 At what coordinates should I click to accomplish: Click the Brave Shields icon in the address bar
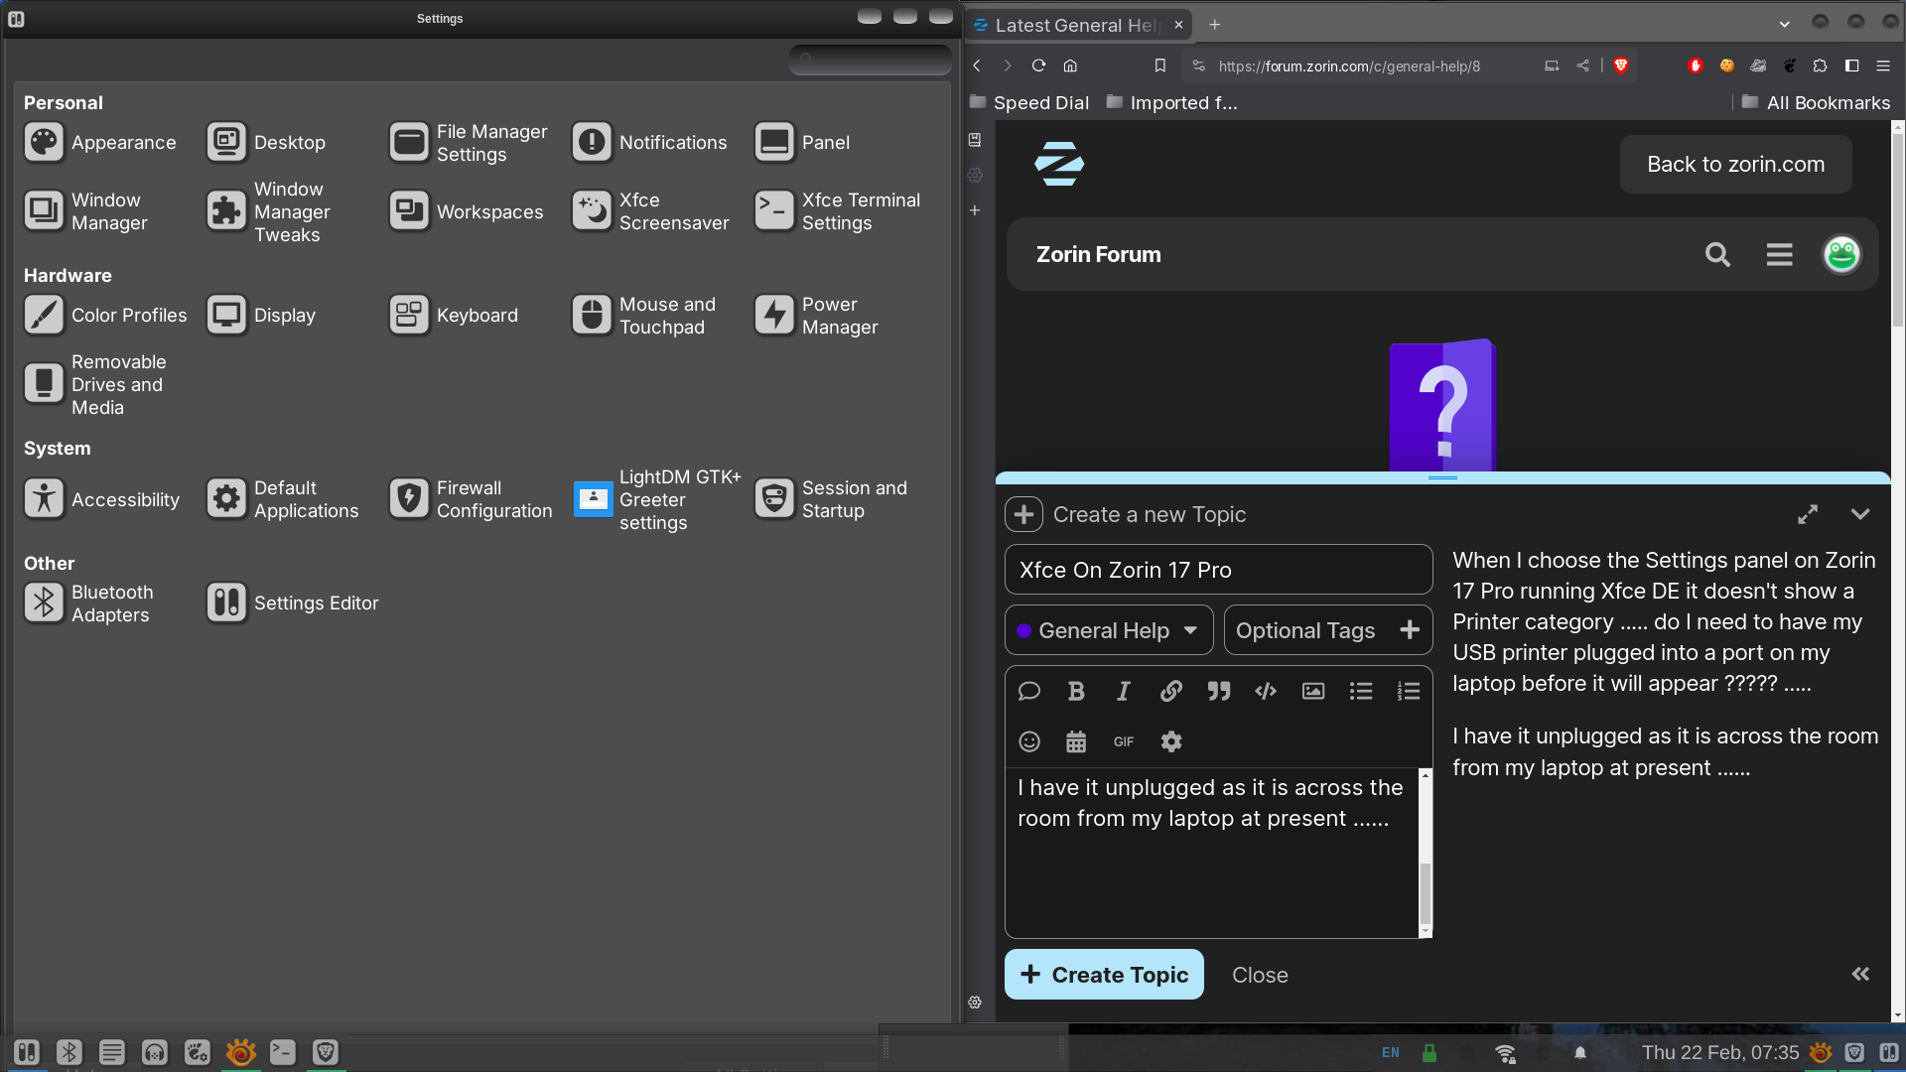[x=1622, y=66]
